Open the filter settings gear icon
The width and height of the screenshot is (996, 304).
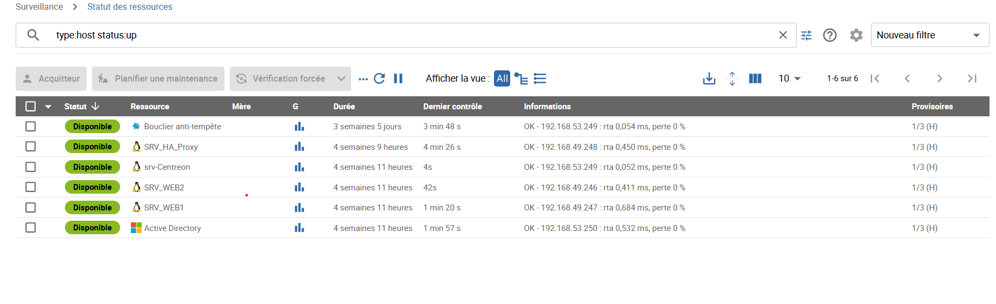856,35
